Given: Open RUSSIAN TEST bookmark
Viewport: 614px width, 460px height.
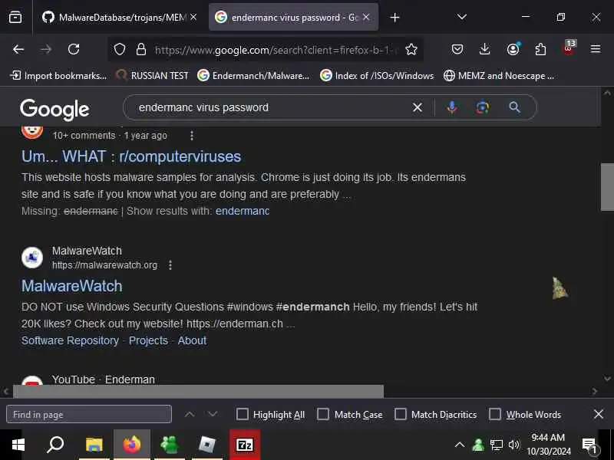Looking at the screenshot, I should [153, 75].
